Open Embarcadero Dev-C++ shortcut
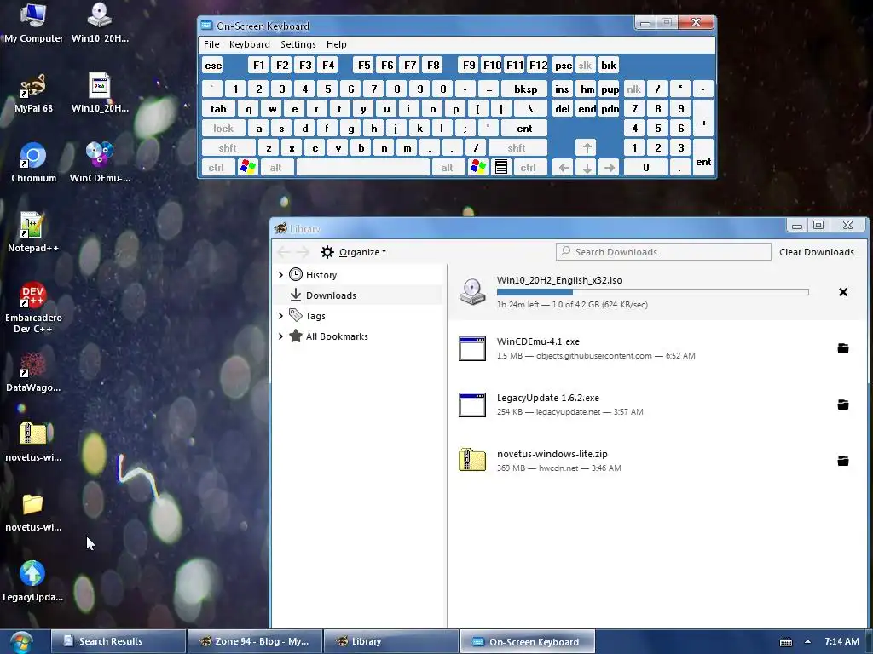The height and width of the screenshot is (654, 873). point(33,307)
